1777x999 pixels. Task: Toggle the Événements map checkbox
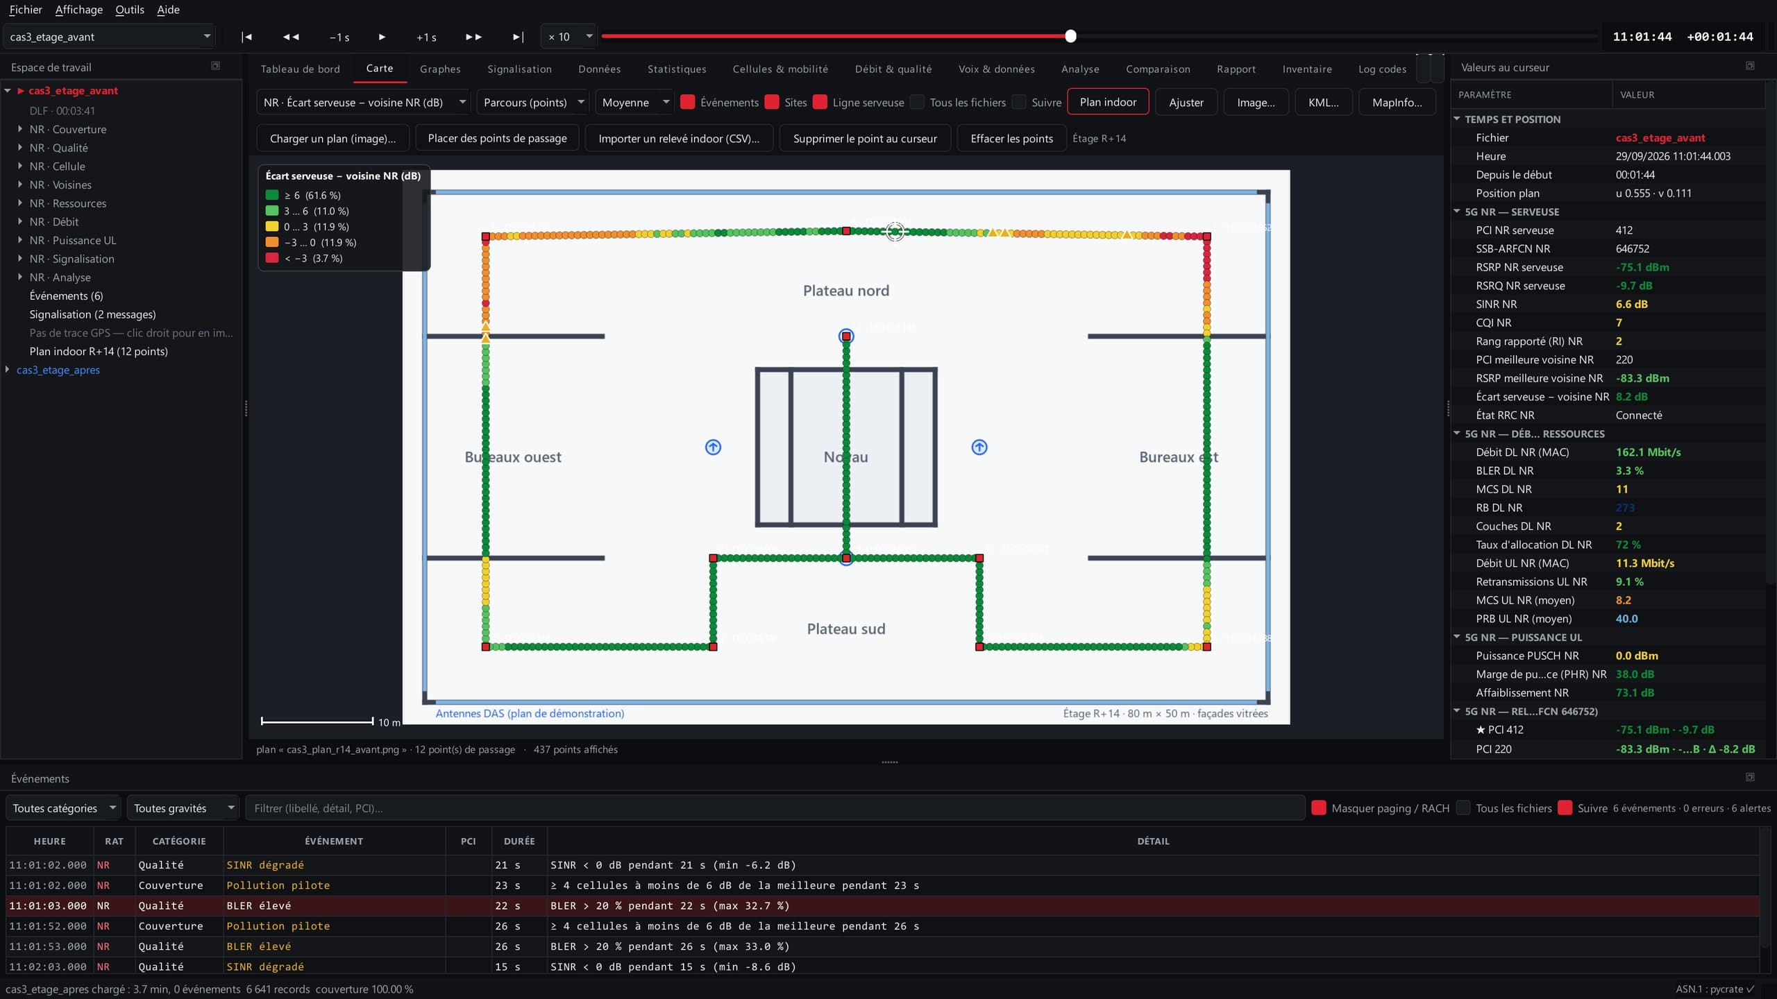pos(688,102)
